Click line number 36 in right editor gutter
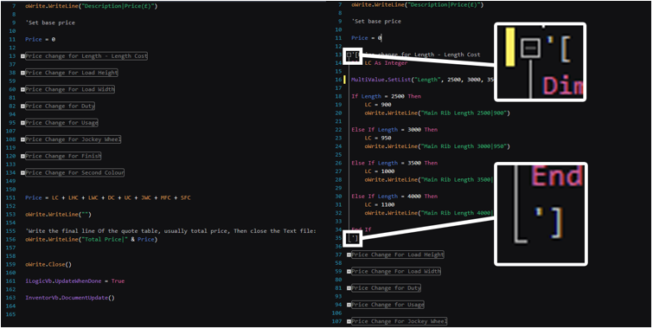This screenshot has height=329, width=653. [339, 247]
